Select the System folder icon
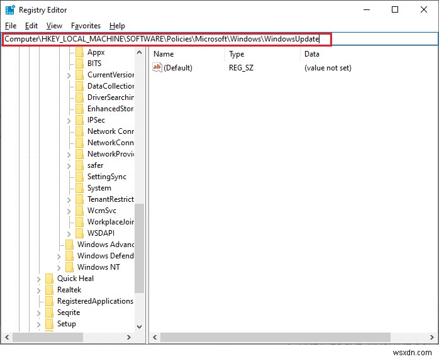 (x=79, y=188)
